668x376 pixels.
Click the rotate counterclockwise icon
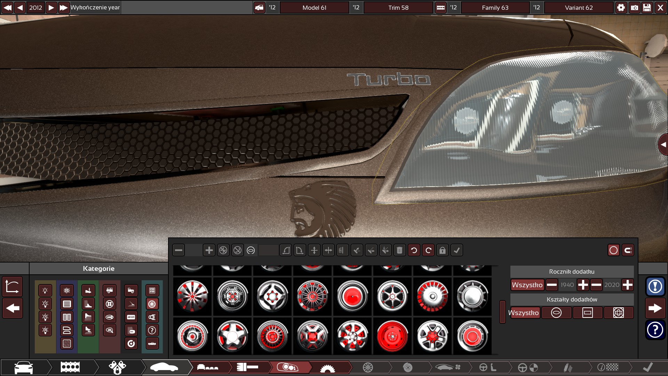click(x=414, y=250)
